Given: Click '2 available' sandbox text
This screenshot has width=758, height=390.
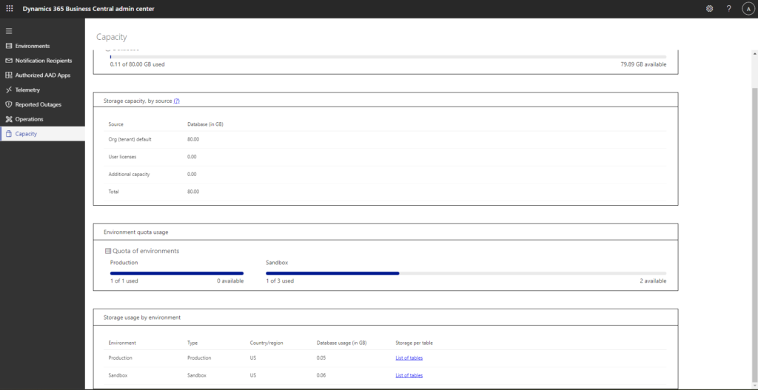Looking at the screenshot, I should coord(653,280).
